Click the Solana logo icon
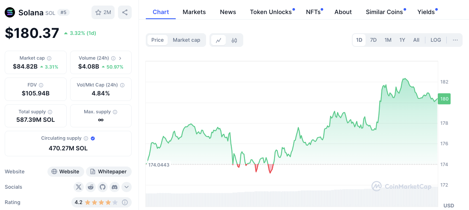 (10, 12)
